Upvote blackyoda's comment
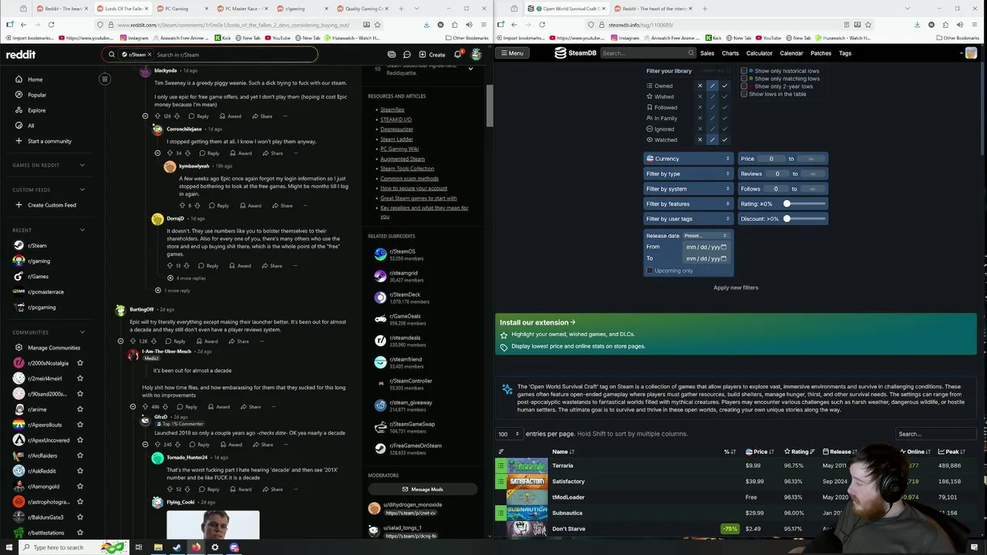The height and width of the screenshot is (555, 987). tap(157, 116)
